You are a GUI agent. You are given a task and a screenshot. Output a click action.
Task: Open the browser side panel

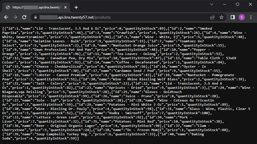click(x=232, y=17)
